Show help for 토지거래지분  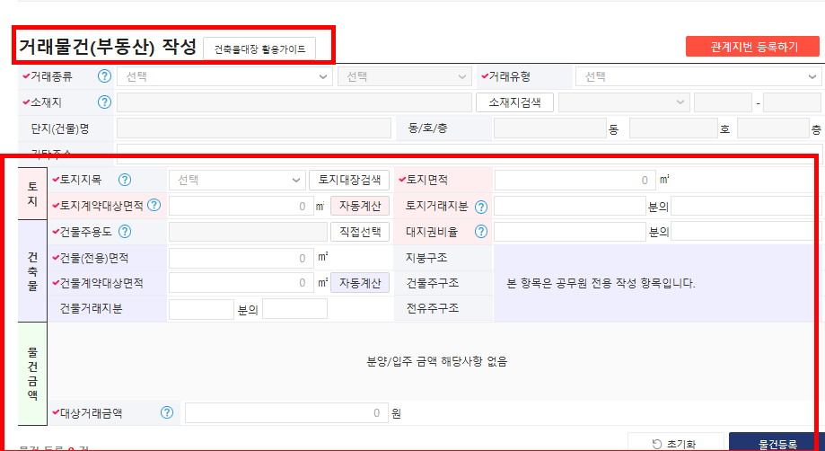point(481,207)
